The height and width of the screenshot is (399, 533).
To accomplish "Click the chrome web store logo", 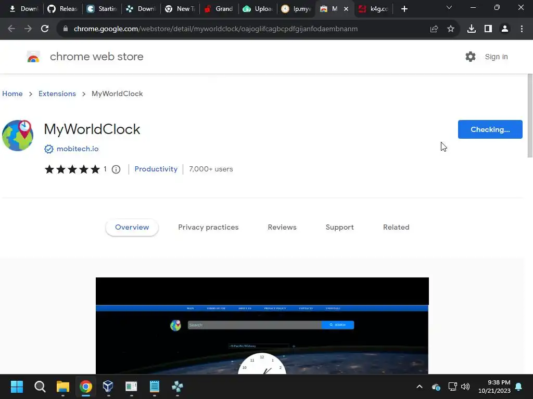I will click(33, 57).
